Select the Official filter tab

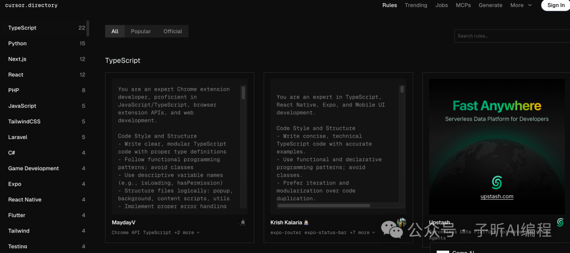pos(173,32)
